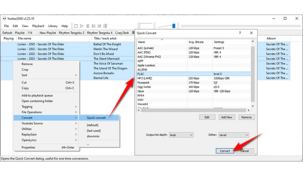303x176 pixels.
Task: Click the Previous track button
Action: pyautogui.click(x=93, y=26)
